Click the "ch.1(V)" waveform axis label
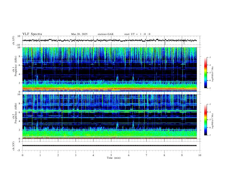 (14, 40)
